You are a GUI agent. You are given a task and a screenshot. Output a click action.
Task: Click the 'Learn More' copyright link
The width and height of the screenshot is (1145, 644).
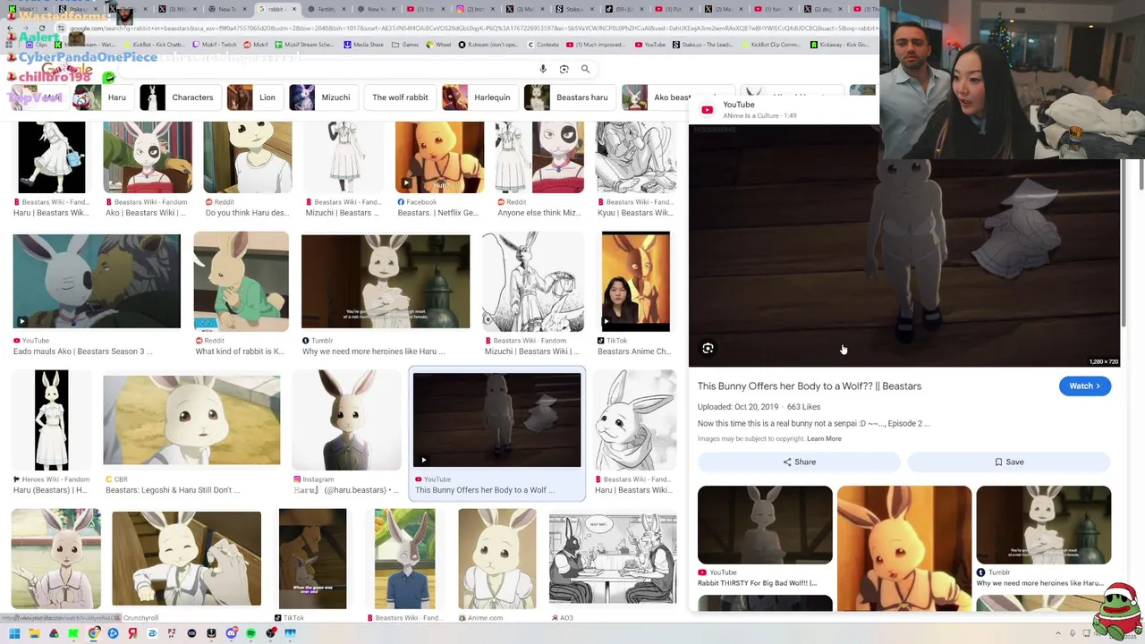[824, 438]
